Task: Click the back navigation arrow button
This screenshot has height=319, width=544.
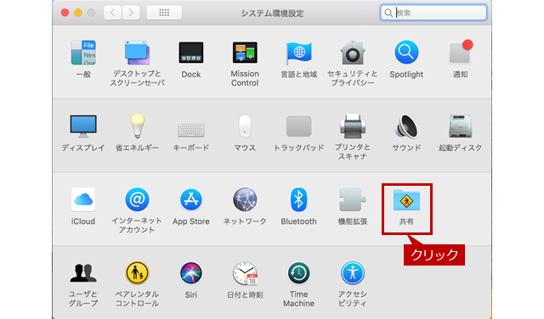Action: (x=112, y=13)
